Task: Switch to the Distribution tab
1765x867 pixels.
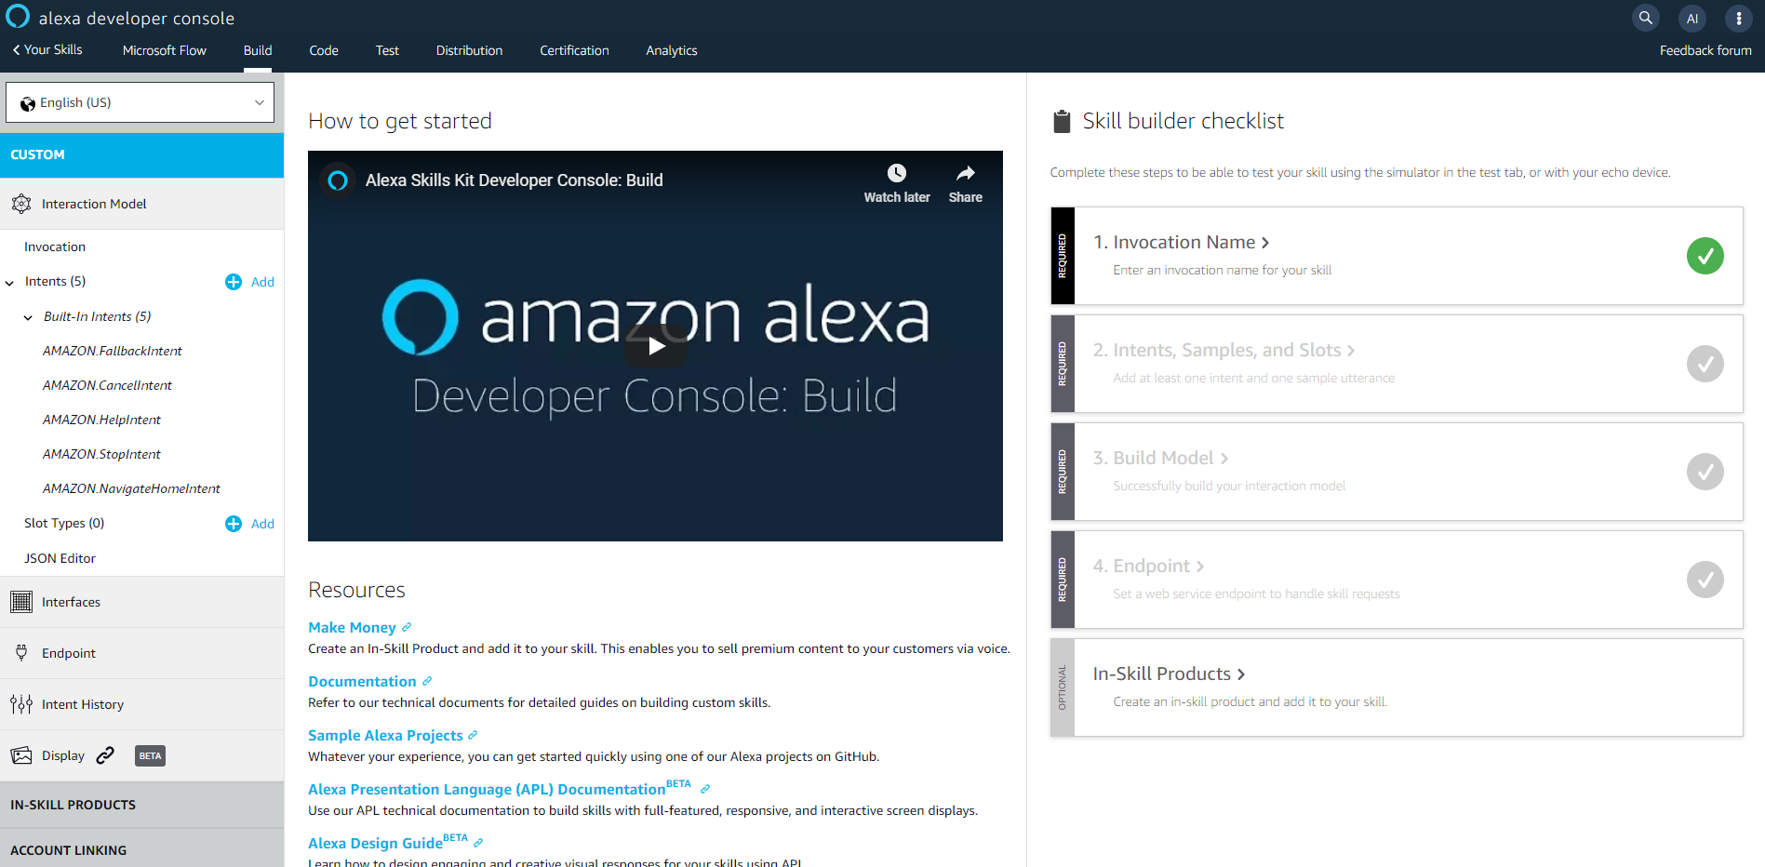Action: (469, 50)
